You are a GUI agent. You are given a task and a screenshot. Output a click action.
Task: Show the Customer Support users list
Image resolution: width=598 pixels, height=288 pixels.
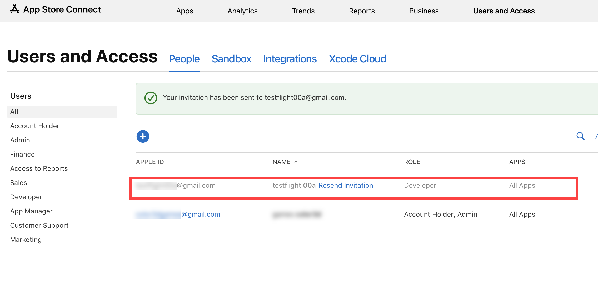point(39,225)
